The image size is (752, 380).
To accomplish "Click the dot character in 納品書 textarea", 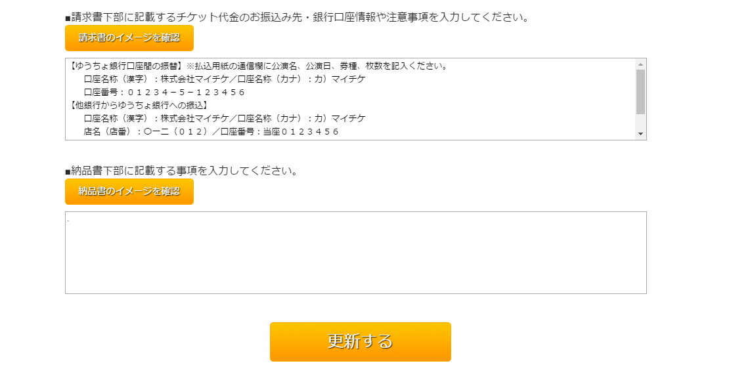I will [x=68, y=219].
